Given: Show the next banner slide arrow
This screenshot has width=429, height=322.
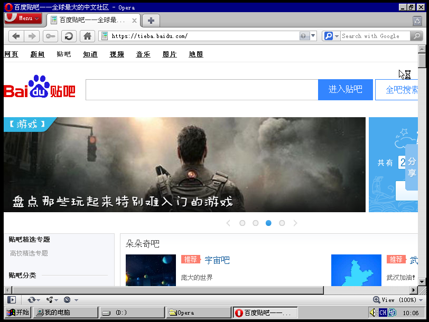Looking at the screenshot, I should pos(295,223).
